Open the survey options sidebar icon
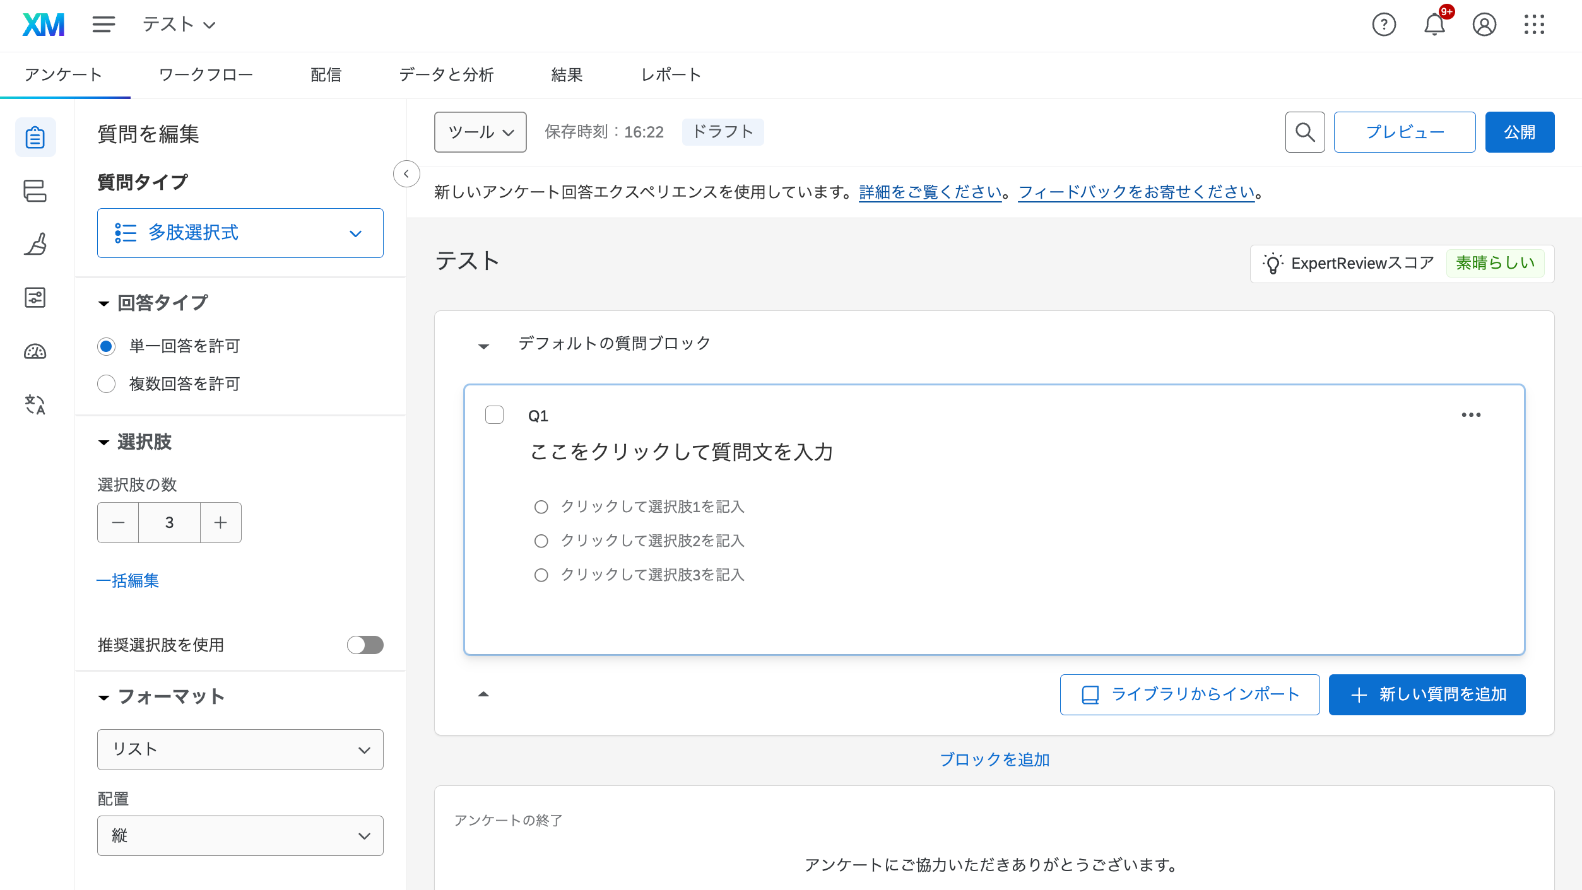Viewport: 1582px width, 890px height. (x=35, y=298)
